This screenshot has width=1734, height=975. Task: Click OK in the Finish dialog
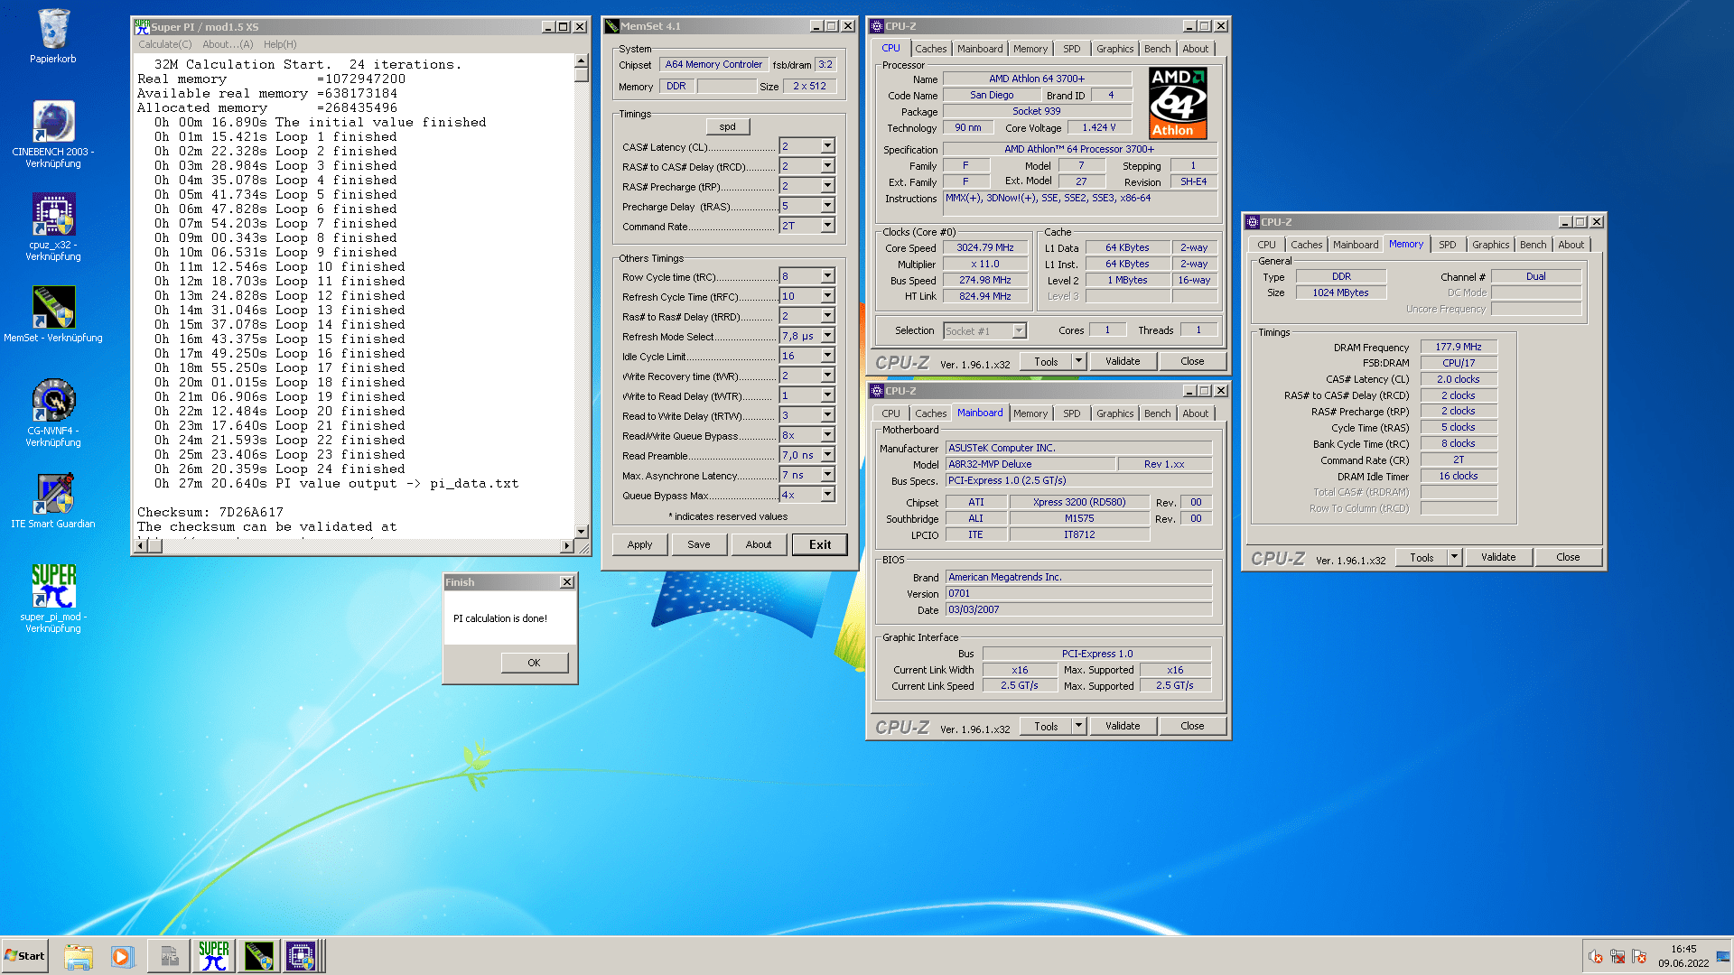pyautogui.click(x=534, y=663)
